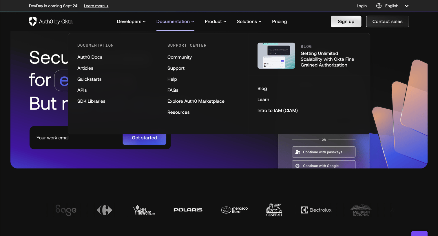The height and width of the screenshot is (236, 438).
Task: Click the blog post thumbnail image
Action: coord(276,56)
